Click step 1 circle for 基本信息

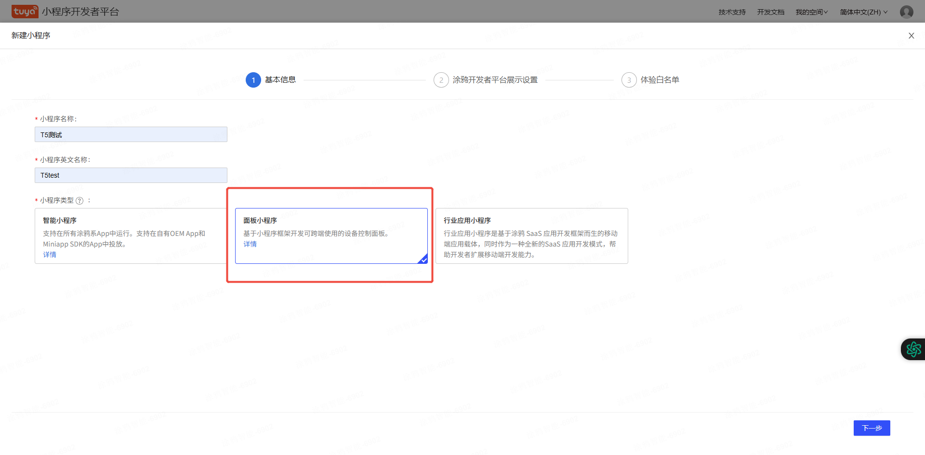(x=253, y=80)
